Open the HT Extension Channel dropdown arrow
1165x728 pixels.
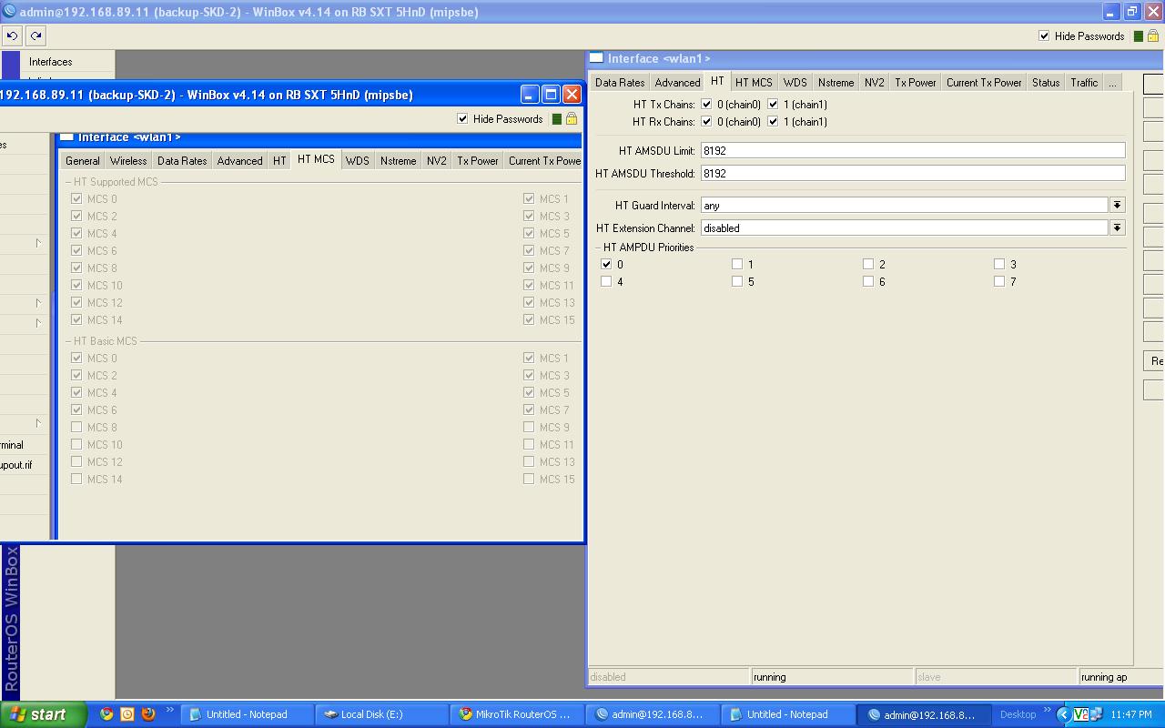pyautogui.click(x=1118, y=228)
